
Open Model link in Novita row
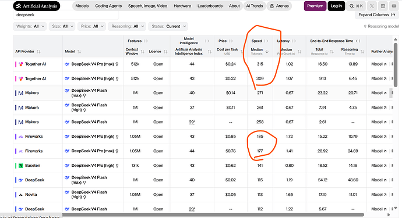tap(379, 195)
